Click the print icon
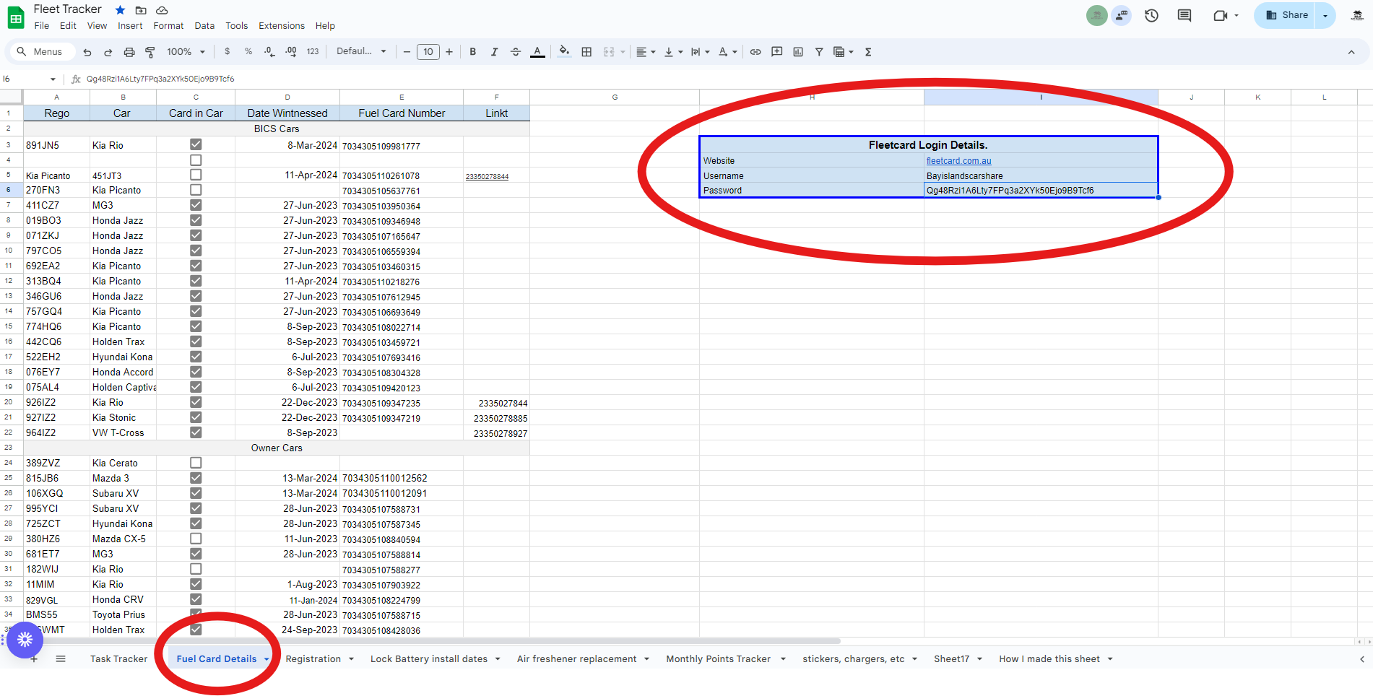This screenshot has width=1373, height=696. [x=129, y=52]
